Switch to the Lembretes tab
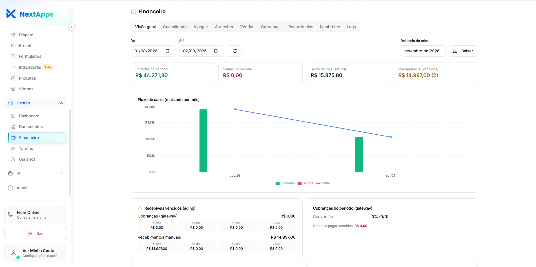The image size is (536, 267). pos(330,27)
